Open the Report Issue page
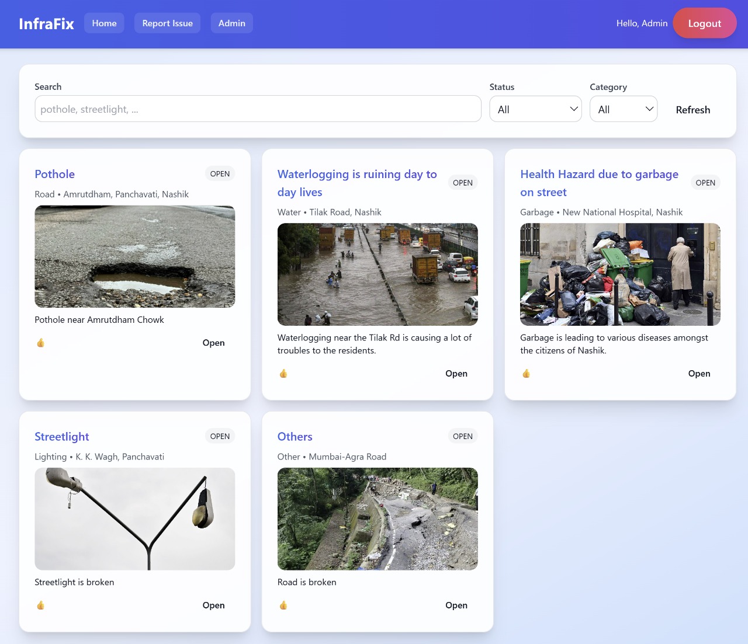 point(167,23)
